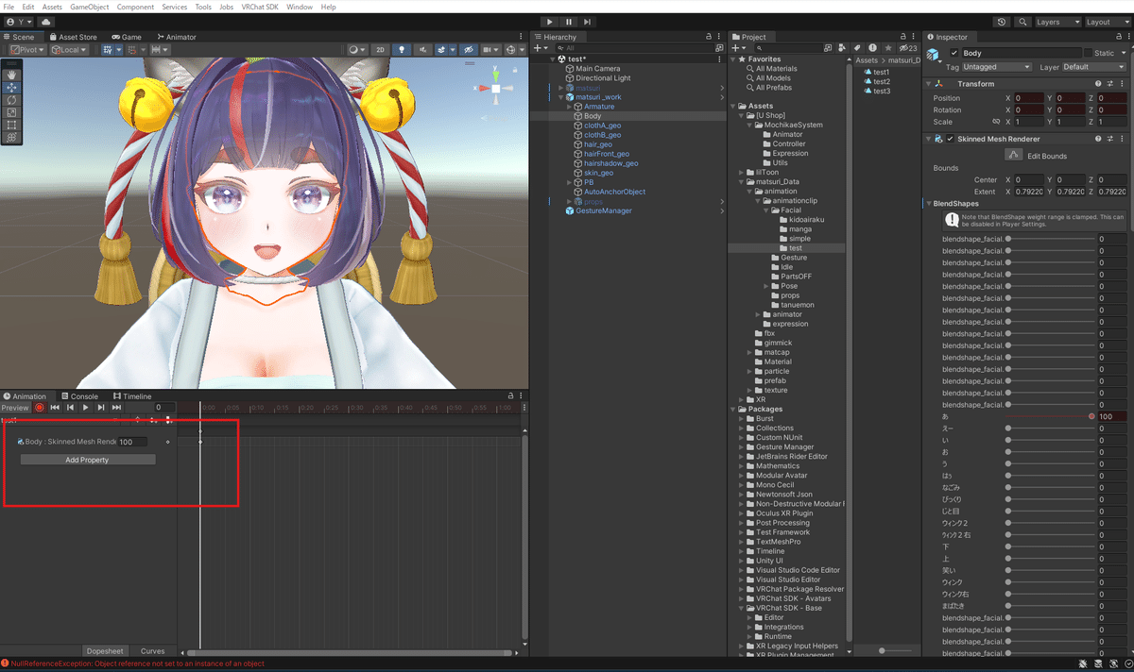Switch to Dopesheet view

tap(105, 651)
